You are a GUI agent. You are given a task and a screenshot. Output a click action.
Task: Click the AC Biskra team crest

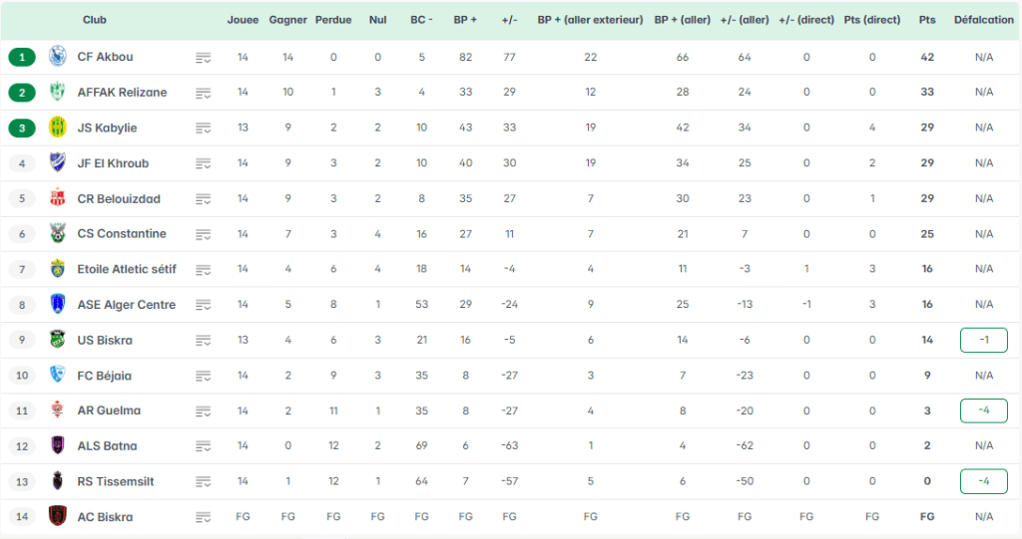point(57,517)
